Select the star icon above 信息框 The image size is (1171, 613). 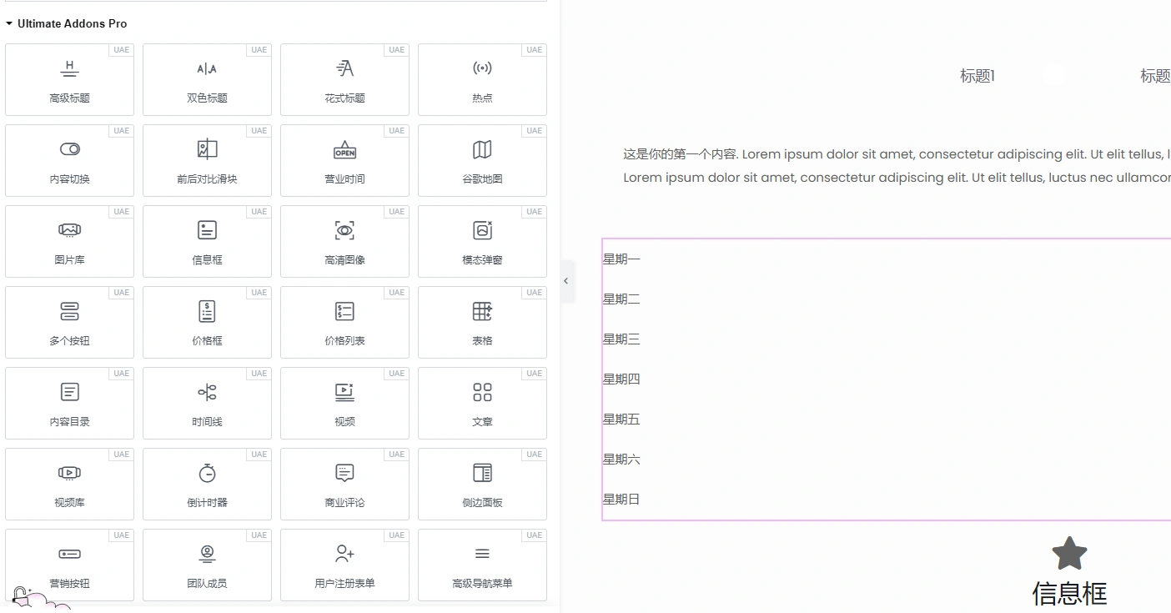click(1070, 552)
